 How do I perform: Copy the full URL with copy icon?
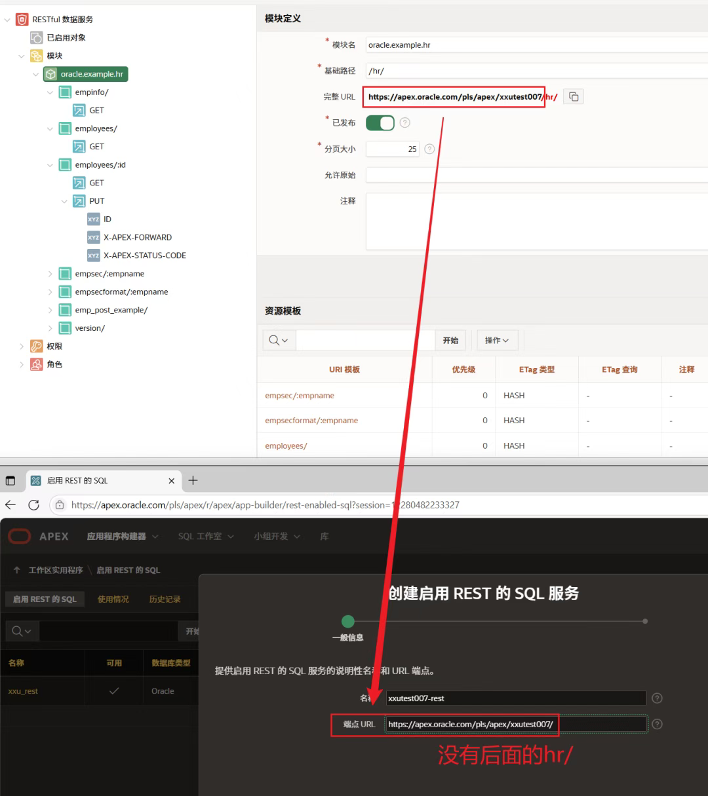pos(574,97)
